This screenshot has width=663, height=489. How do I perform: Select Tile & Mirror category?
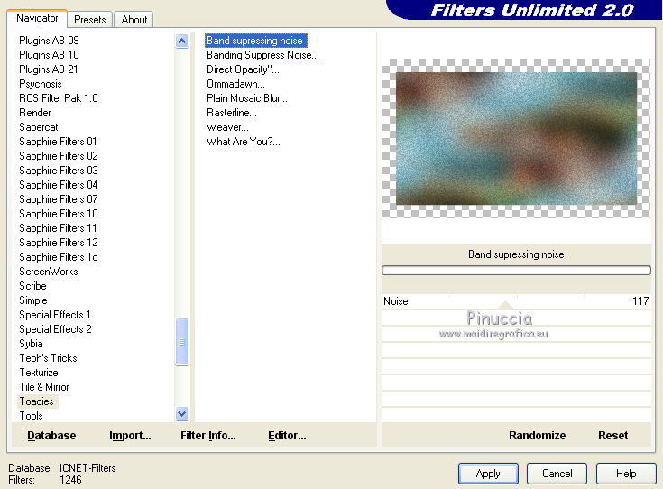click(x=44, y=387)
